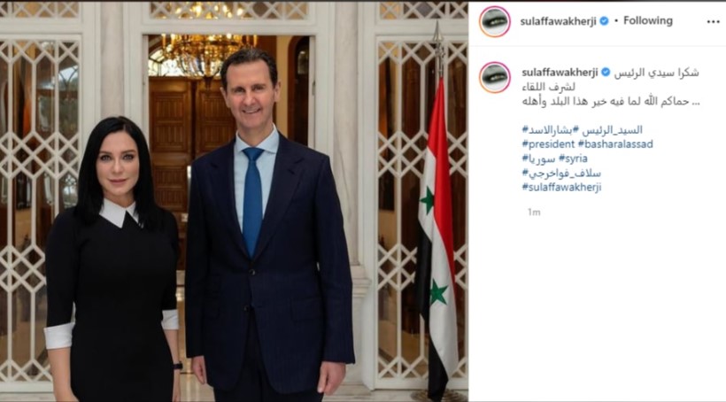Open the #السيد_الرئيس hashtag
This screenshot has height=402, width=726.
pyautogui.click(x=611, y=129)
